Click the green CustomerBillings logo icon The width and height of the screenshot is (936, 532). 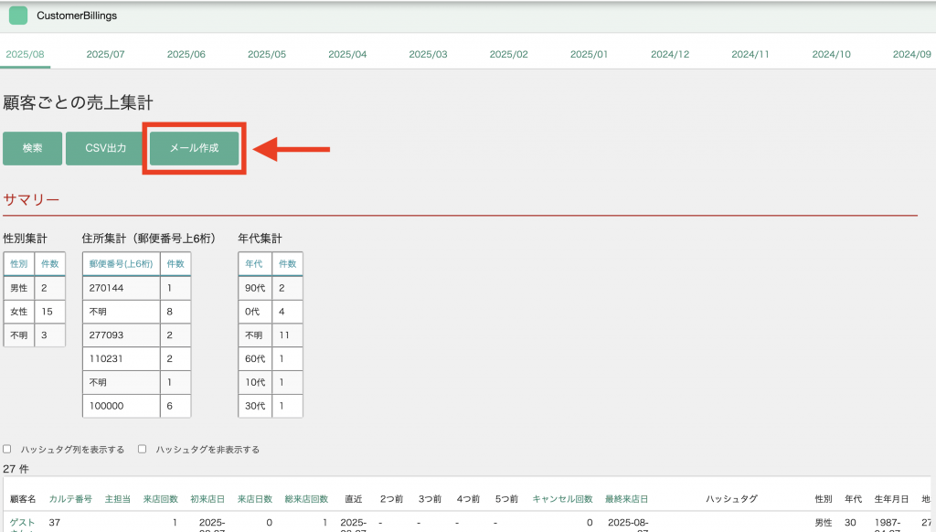[x=18, y=16]
